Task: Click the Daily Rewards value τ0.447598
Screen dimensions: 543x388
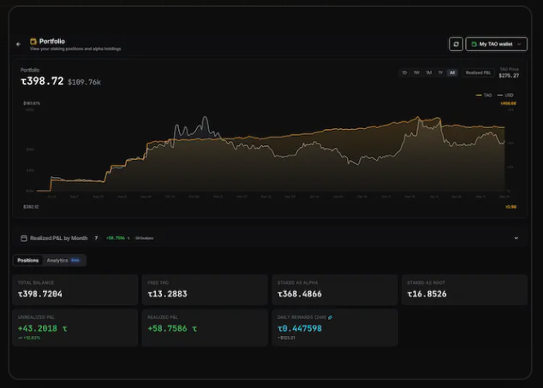Action: pyautogui.click(x=300, y=328)
